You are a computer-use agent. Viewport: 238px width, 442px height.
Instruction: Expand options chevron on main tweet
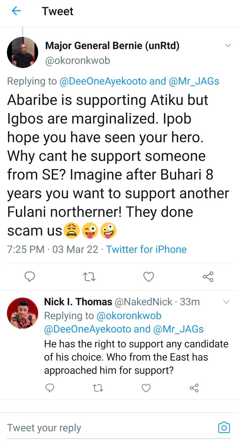point(228,46)
